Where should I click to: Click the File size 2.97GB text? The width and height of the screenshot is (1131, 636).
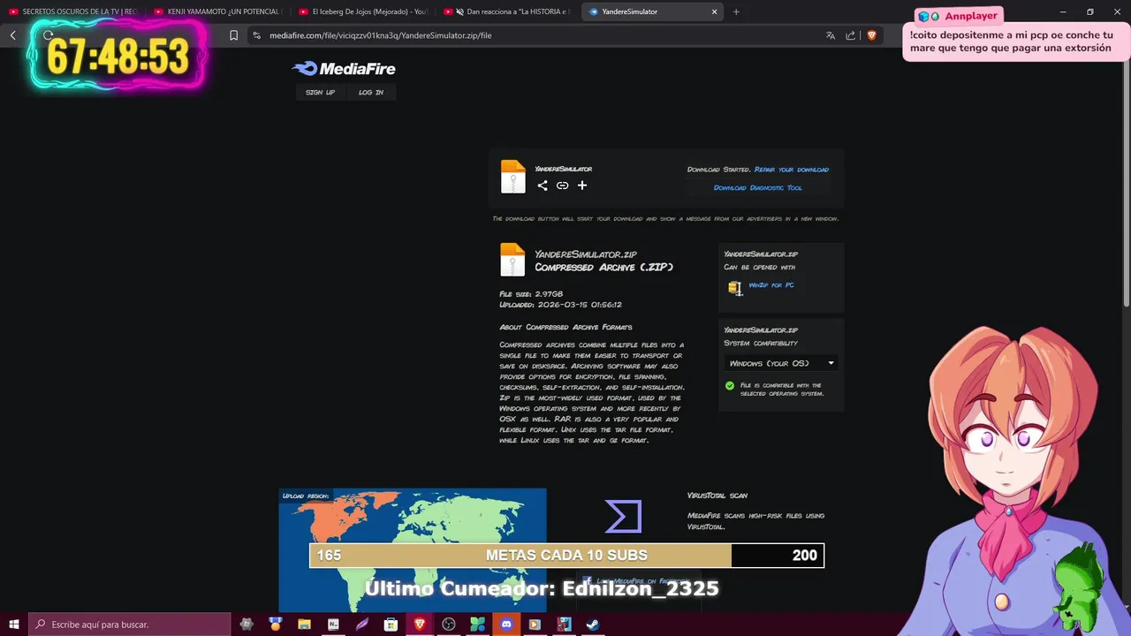531,294
